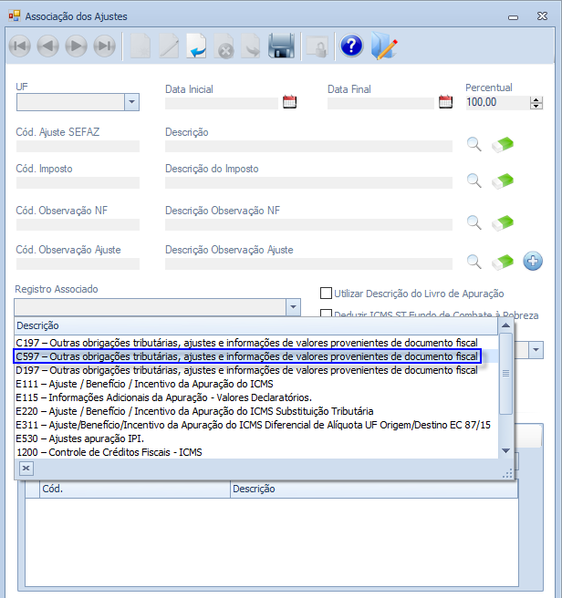Close the dropdown list with X button
Image resolution: width=562 pixels, height=598 pixels.
(x=26, y=468)
